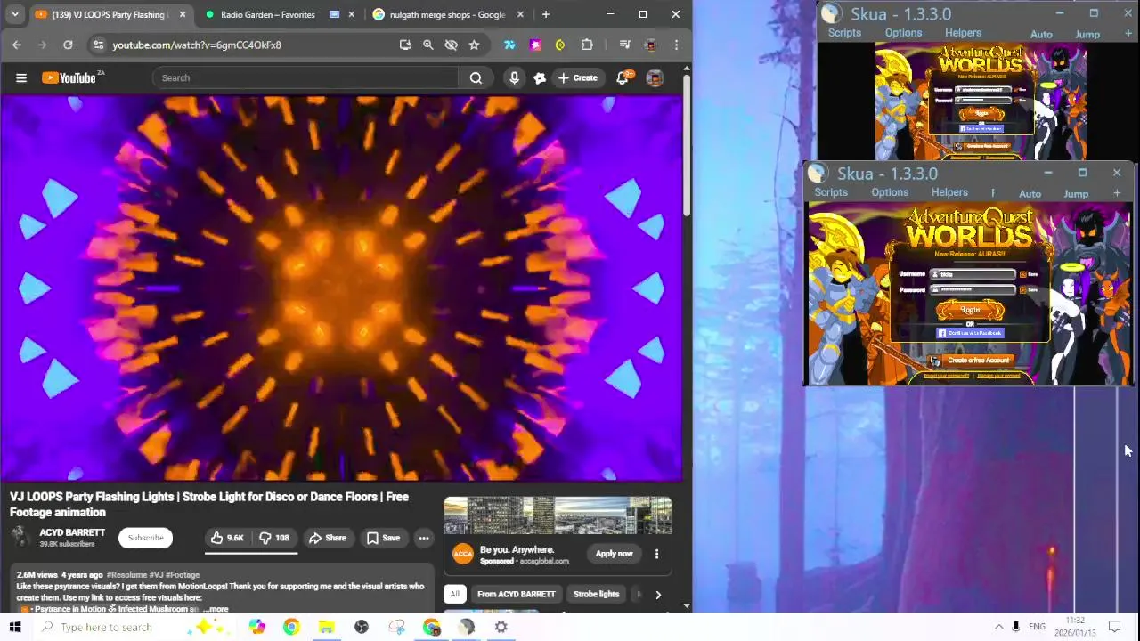This screenshot has height=641, width=1140.
Task: Select the All filter chip
Action: click(x=454, y=594)
